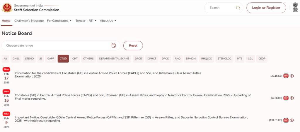Filter notices by JE
This screenshot has width=300, height=132.
(x=40, y=59)
